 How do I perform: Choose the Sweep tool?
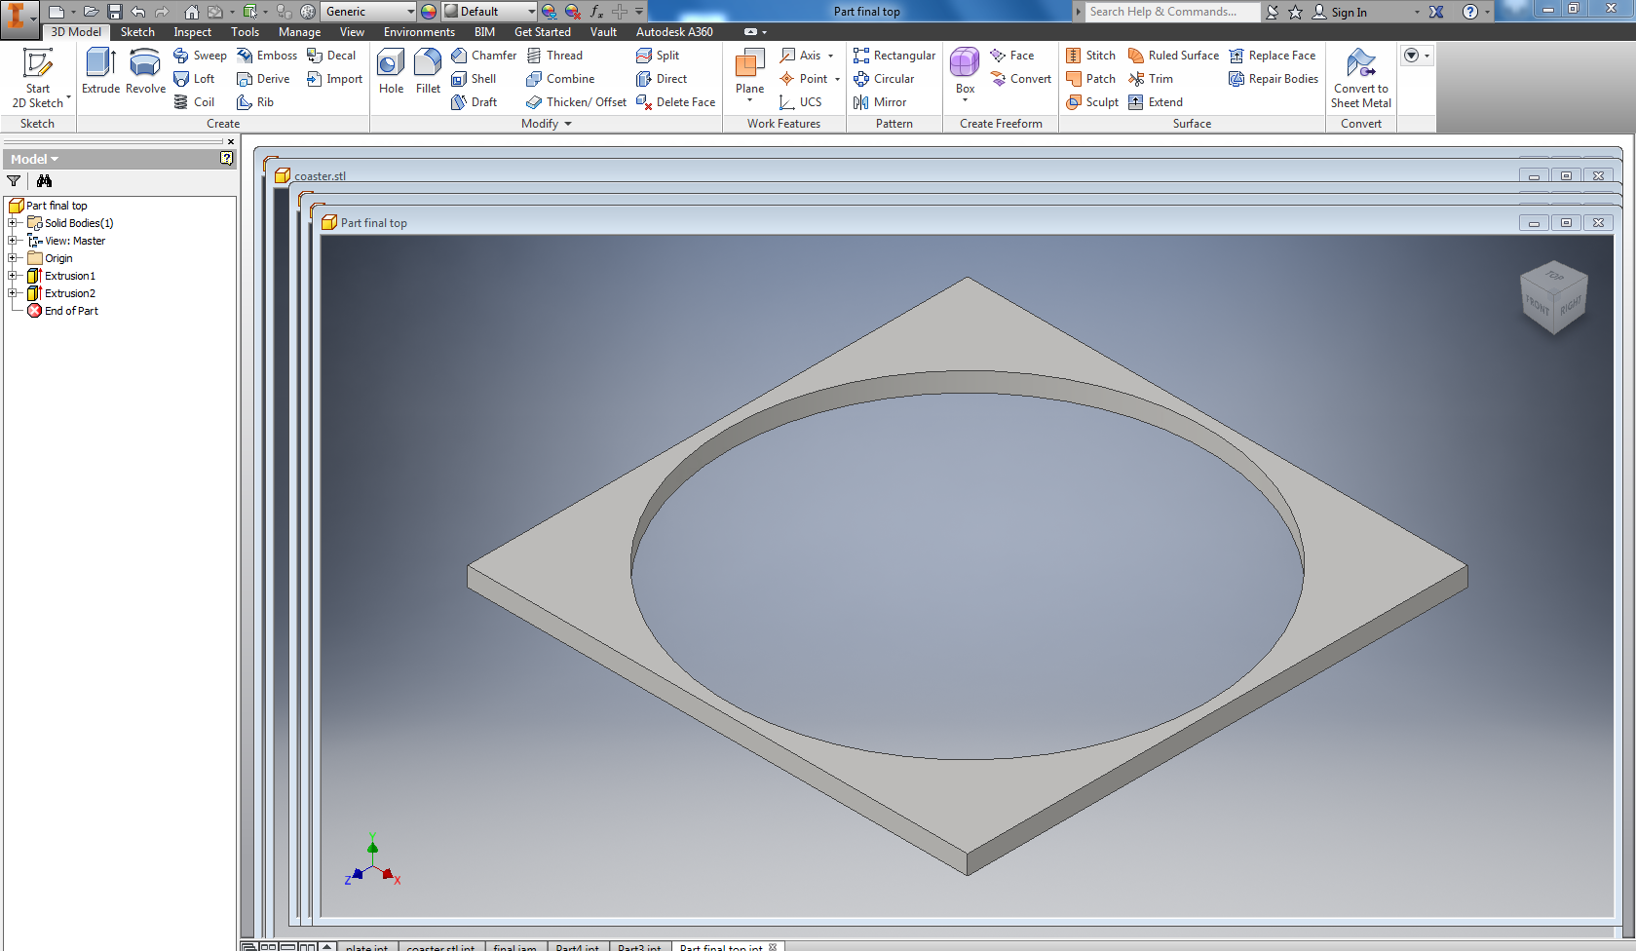[200, 56]
